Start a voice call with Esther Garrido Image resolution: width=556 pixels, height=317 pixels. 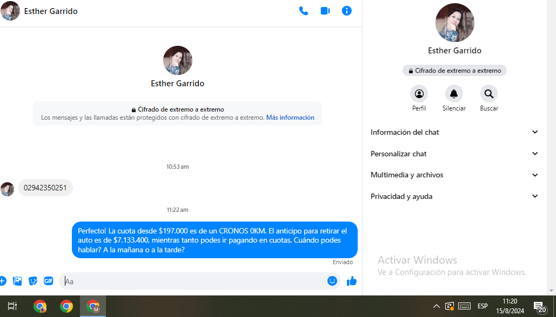(304, 11)
